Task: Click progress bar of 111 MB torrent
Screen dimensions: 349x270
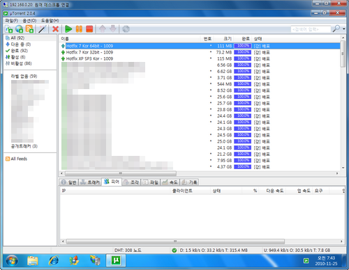Action: pos(243,46)
